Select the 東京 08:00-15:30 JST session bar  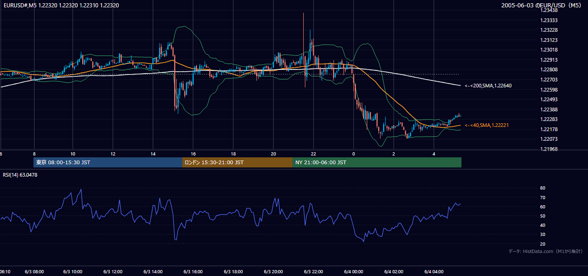(x=108, y=162)
